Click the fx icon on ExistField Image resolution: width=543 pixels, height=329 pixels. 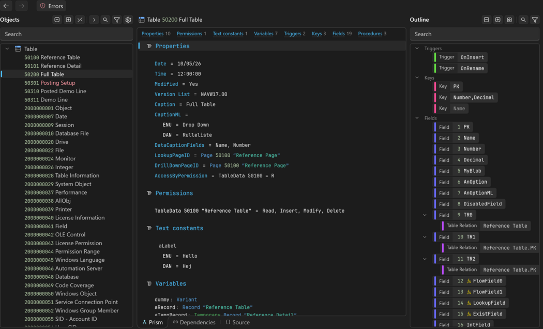(x=469, y=314)
